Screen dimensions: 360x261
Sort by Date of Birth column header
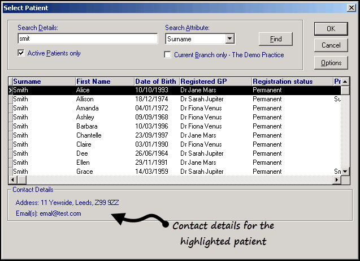(x=156, y=82)
